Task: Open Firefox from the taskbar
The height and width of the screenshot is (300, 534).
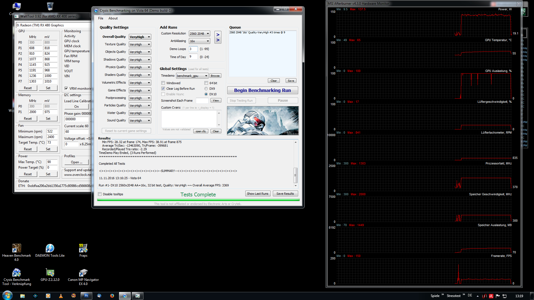Action: point(112,296)
